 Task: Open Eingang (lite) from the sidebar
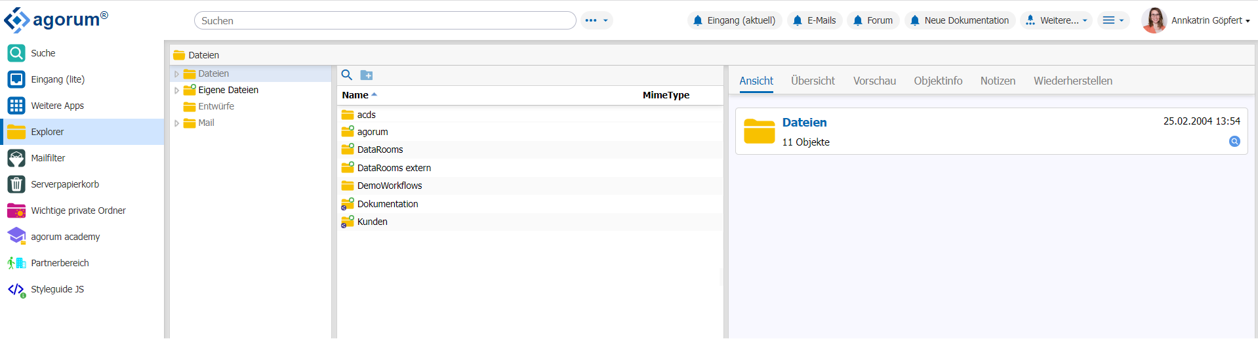pos(16,79)
